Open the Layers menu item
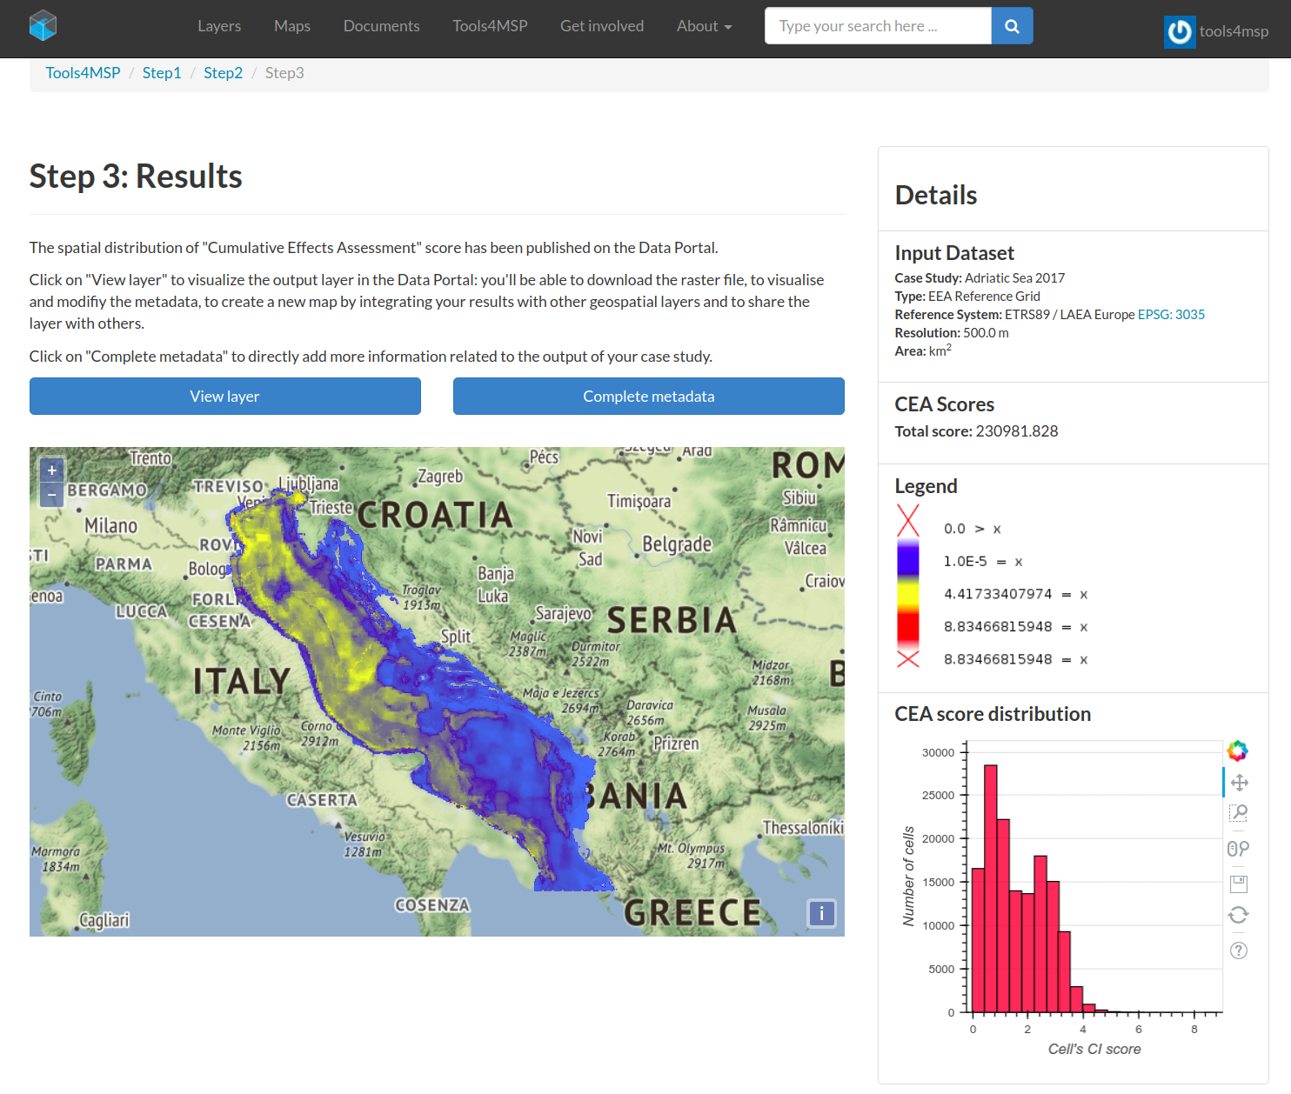The image size is (1291, 1094). coord(219,26)
